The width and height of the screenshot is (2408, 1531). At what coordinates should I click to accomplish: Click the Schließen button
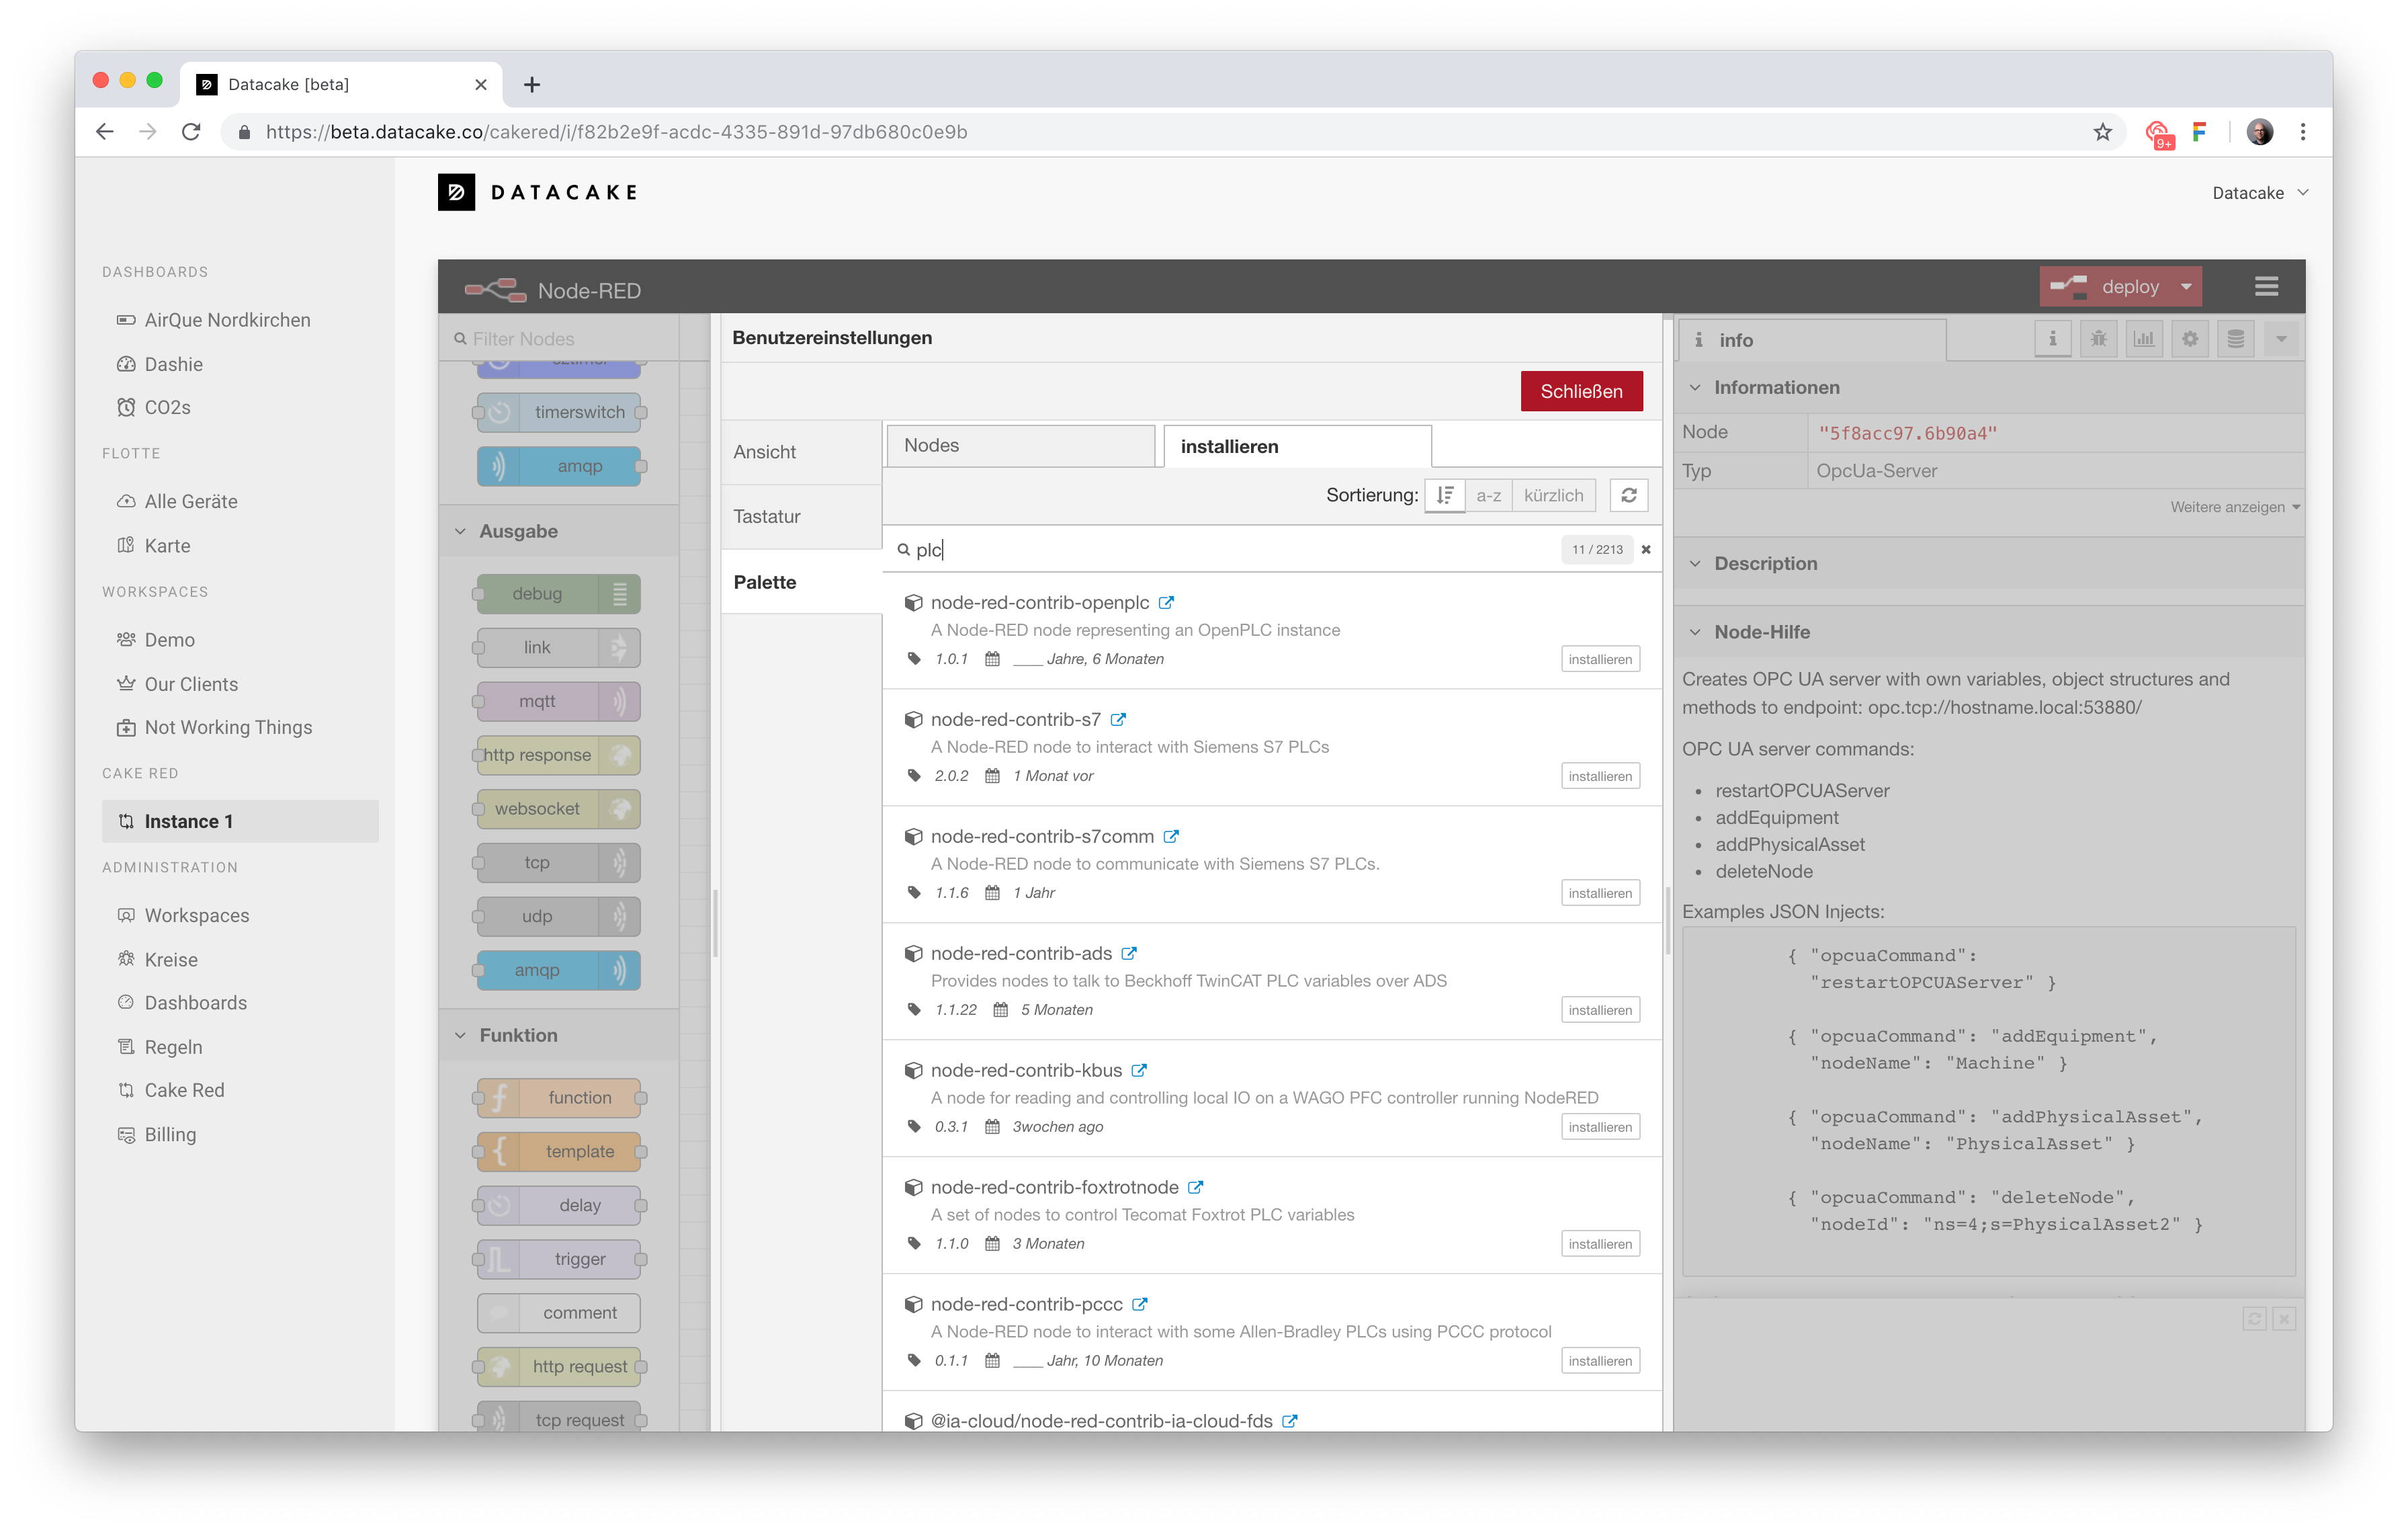[x=1581, y=391]
